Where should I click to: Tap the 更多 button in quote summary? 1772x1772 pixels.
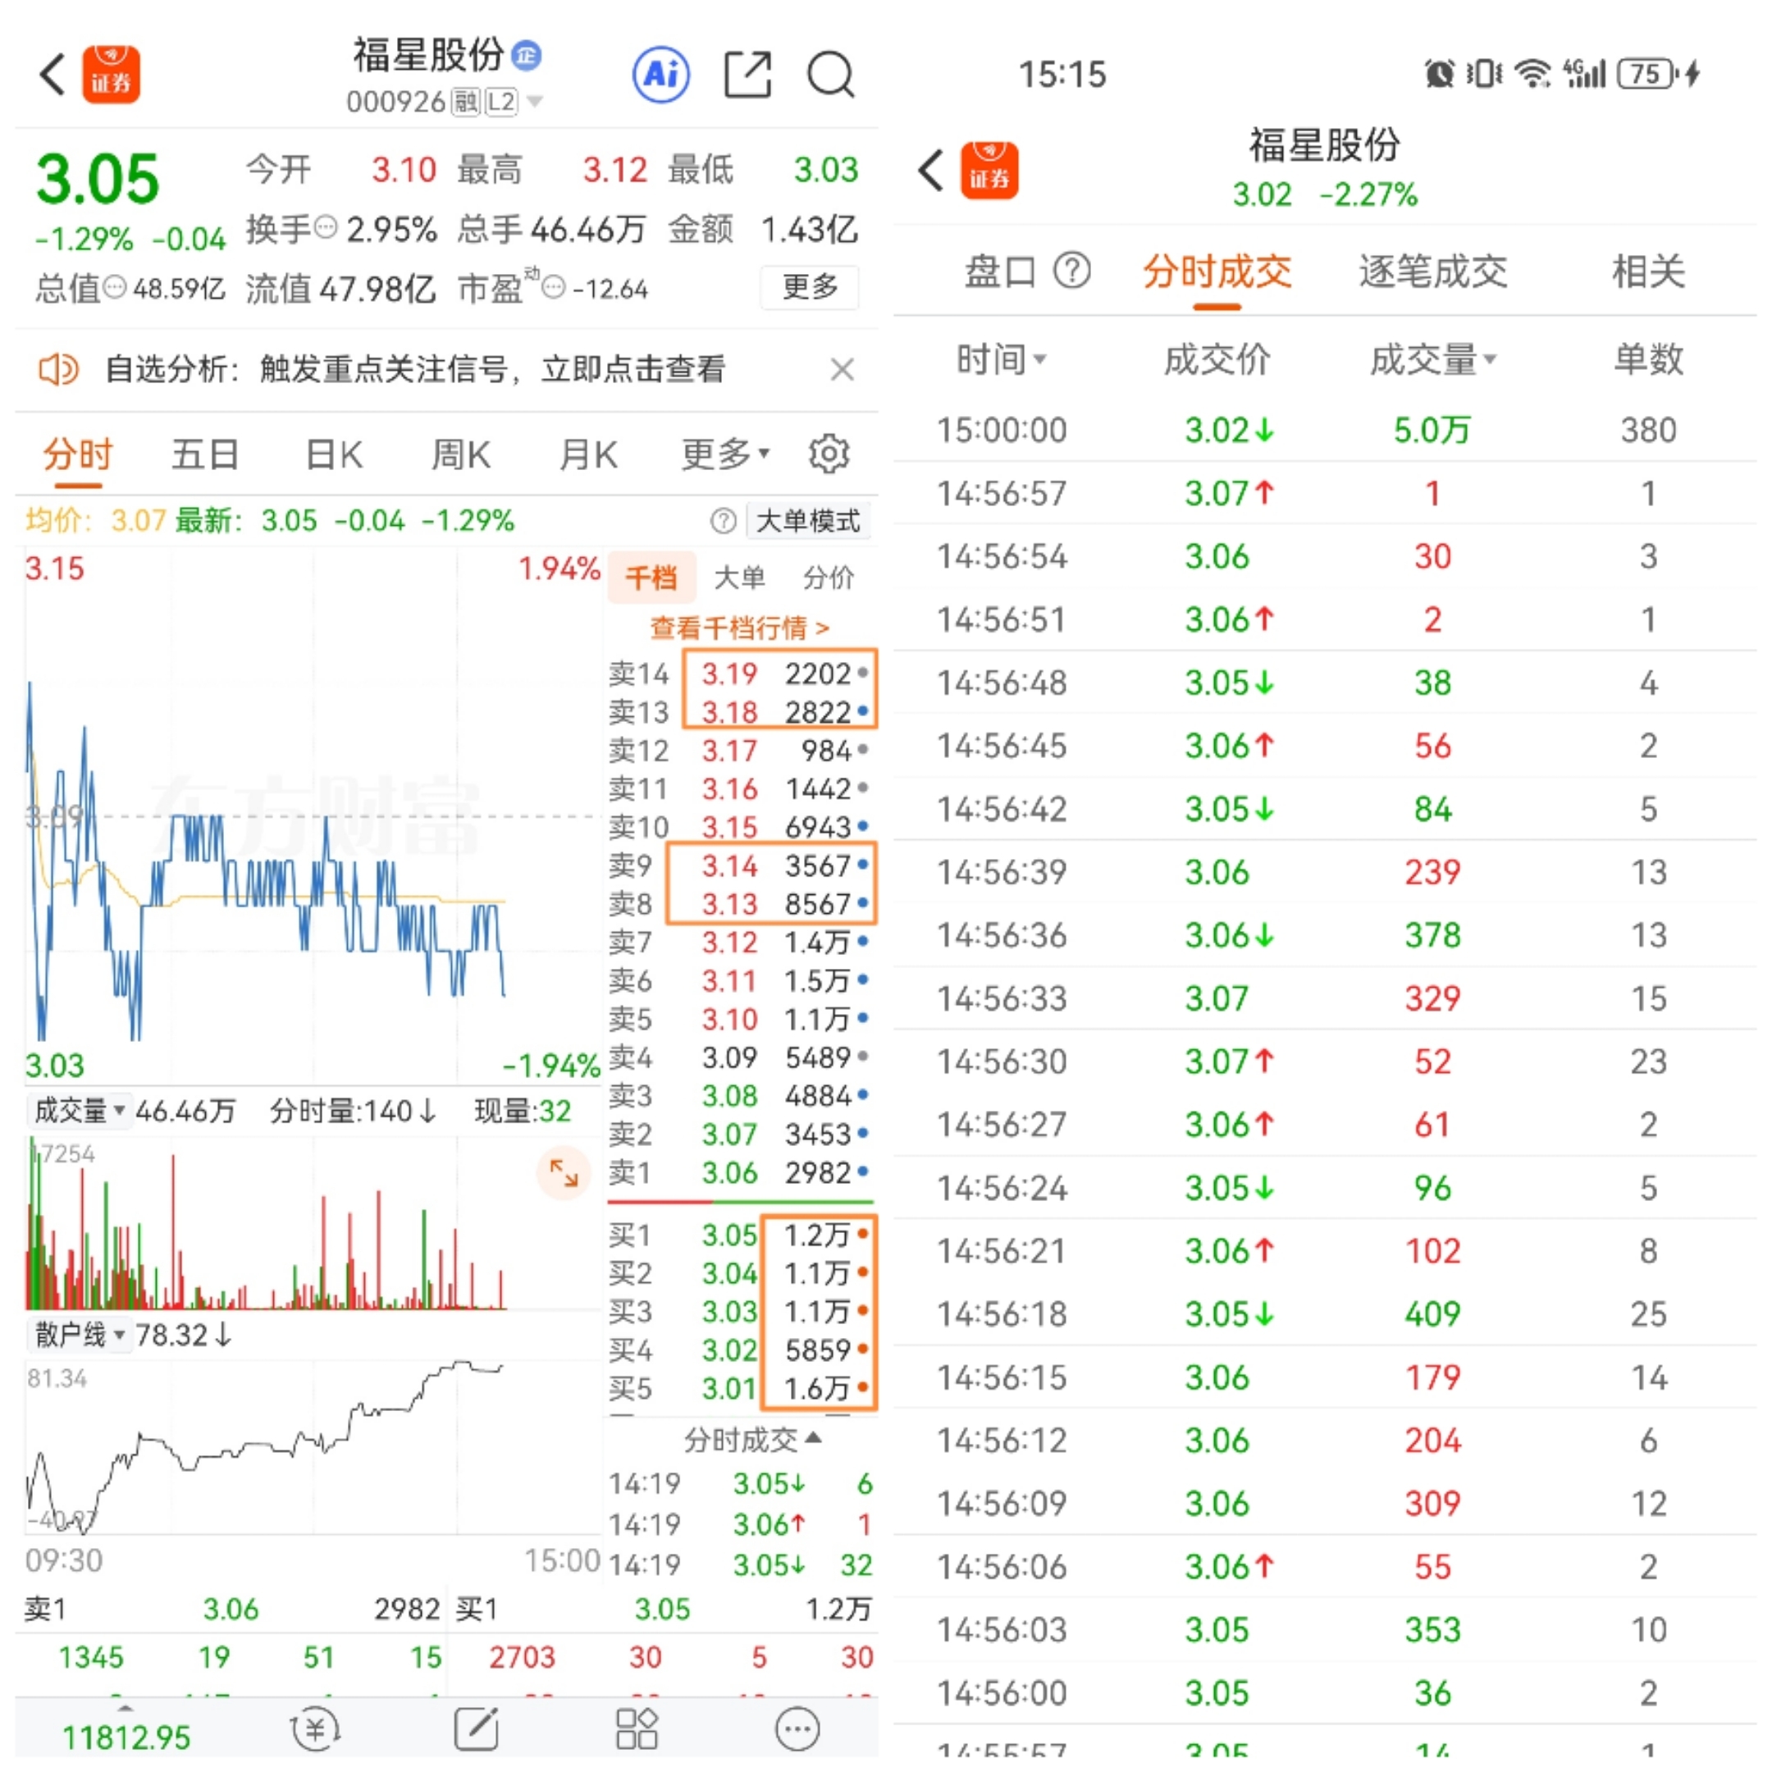click(810, 286)
